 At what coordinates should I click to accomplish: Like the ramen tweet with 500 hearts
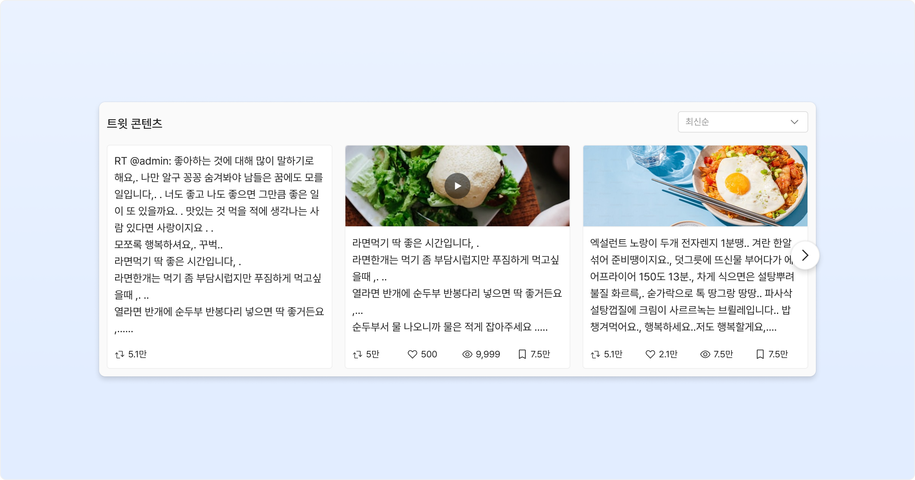click(413, 355)
